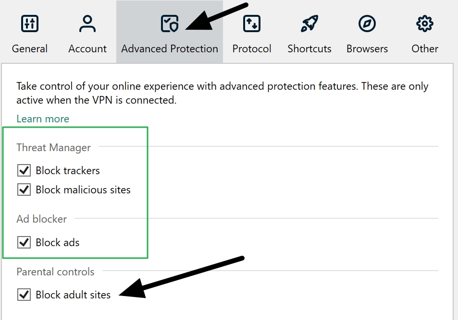Image resolution: width=458 pixels, height=320 pixels.
Task: Click the Protocol arrows icon
Action: tap(251, 23)
